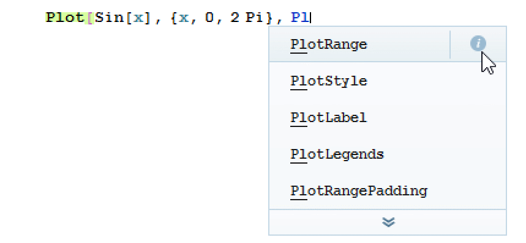Click the opening curly brace of the range
The height and width of the screenshot is (243, 526).
coord(174,17)
